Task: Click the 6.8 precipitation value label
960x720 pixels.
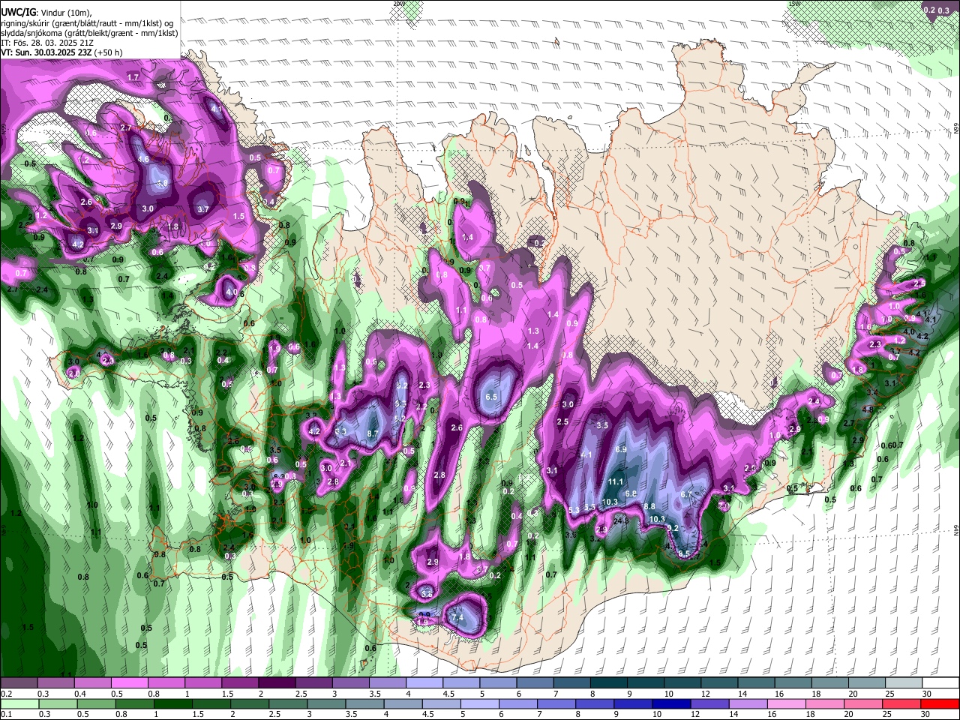Action: pos(631,493)
